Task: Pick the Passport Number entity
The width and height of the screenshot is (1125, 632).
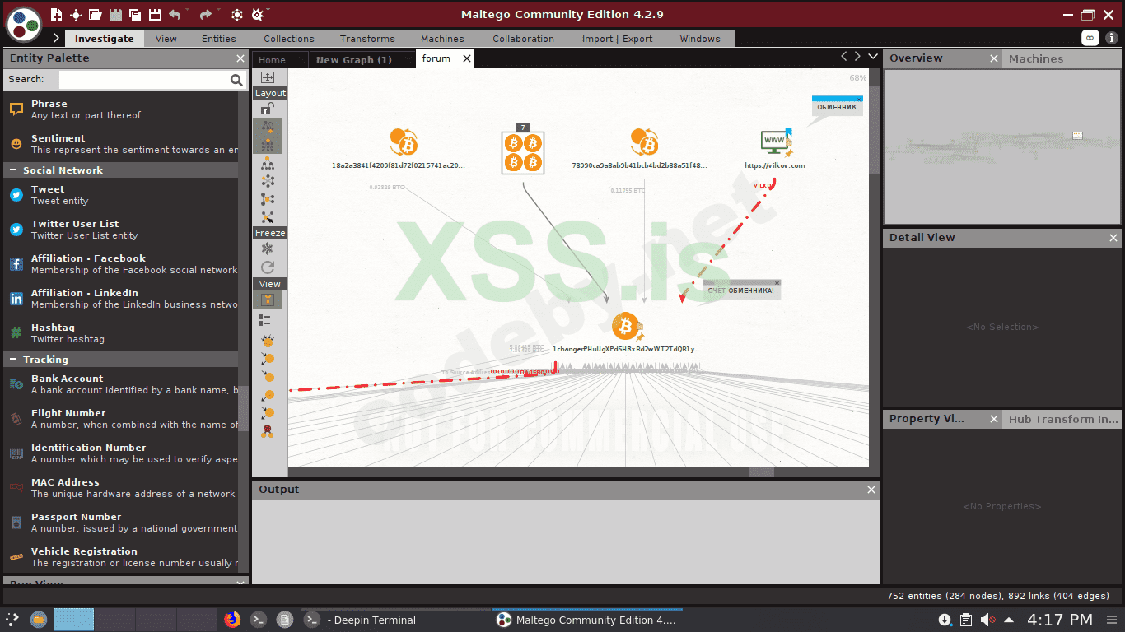Action: pyautogui.click(x=124, y=523)
